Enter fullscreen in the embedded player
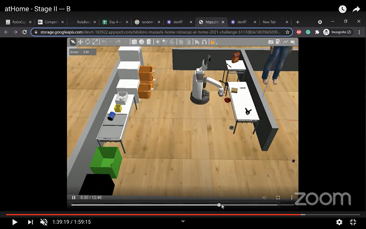 pyautogui.click(x=278, y=198)
